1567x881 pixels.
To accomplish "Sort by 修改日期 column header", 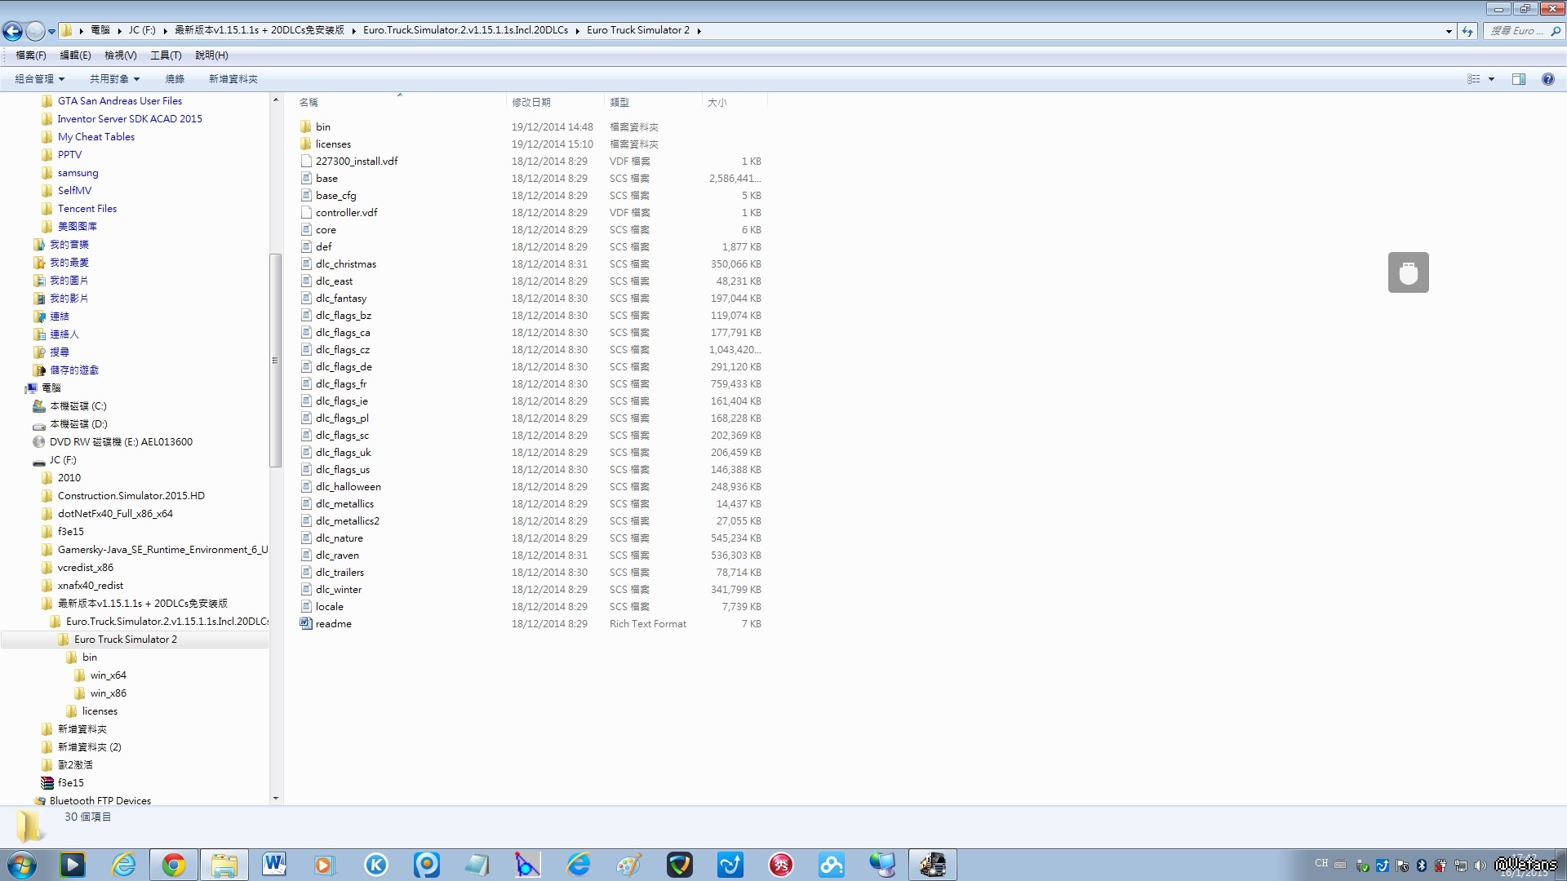I will [531, 103].
